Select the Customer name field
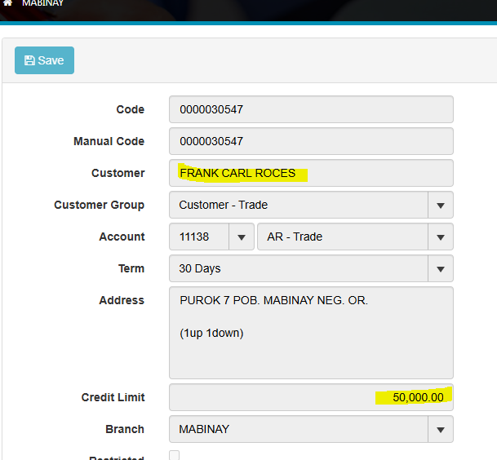 (x=310, y=173)
